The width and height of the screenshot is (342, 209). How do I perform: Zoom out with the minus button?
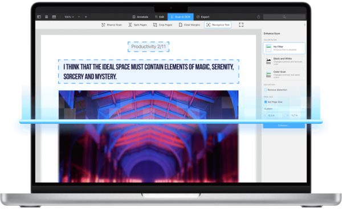click(x=79, y=16)
